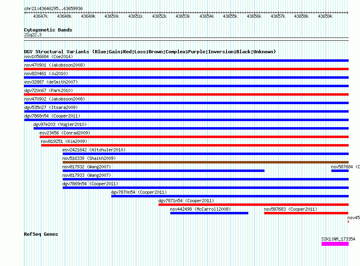
Task: Open dgv97e203 (Vogler2010) label
Action: coord(60,124)
